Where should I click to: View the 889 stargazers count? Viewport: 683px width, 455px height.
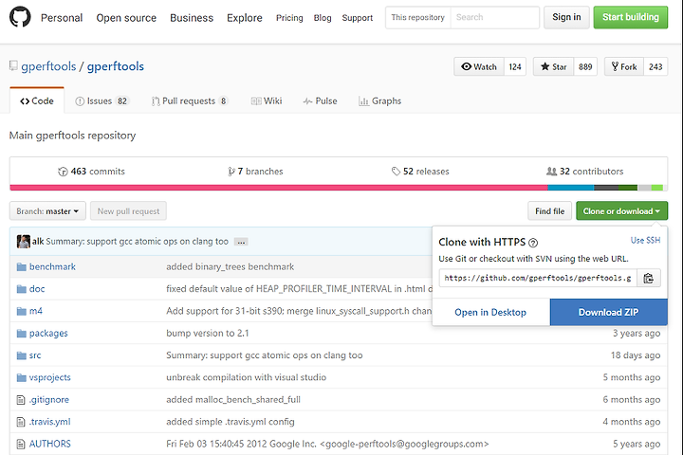pyautogui.click(x=585, y=66)
